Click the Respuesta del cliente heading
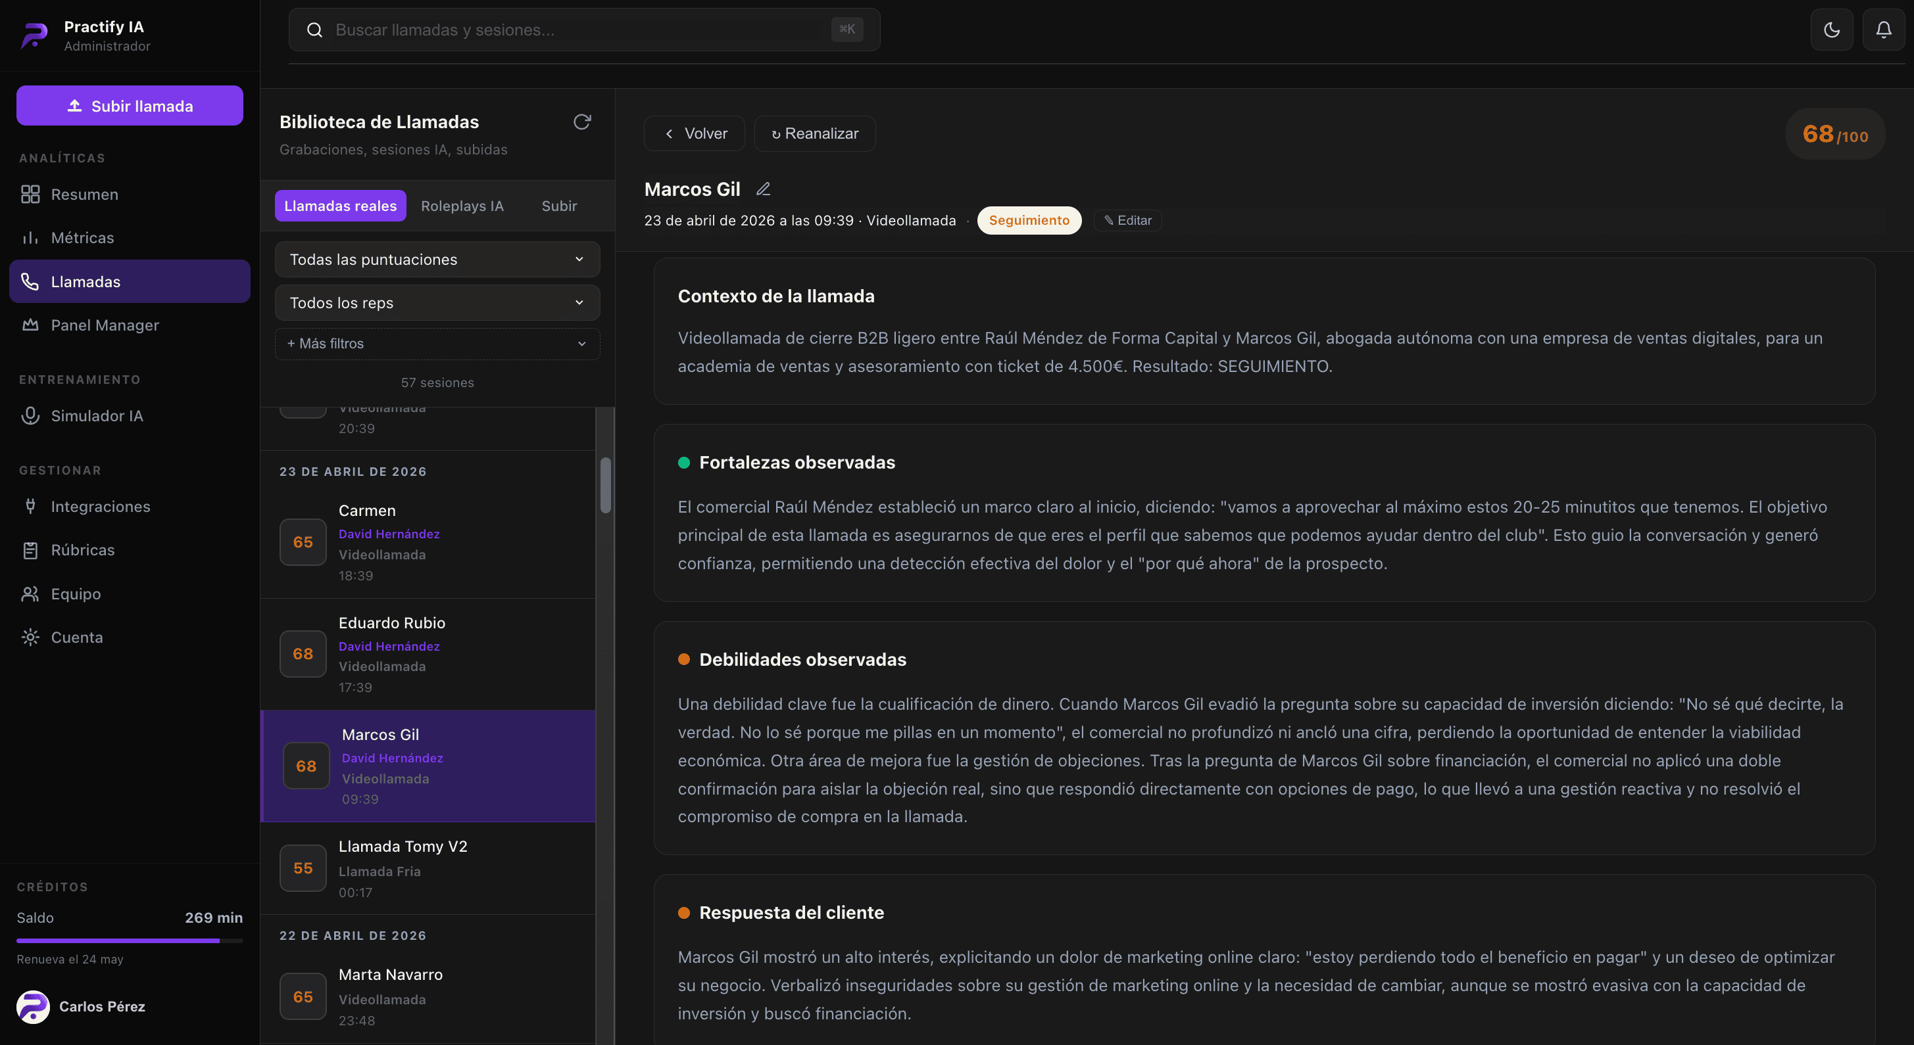 click(x=791, y=912)
